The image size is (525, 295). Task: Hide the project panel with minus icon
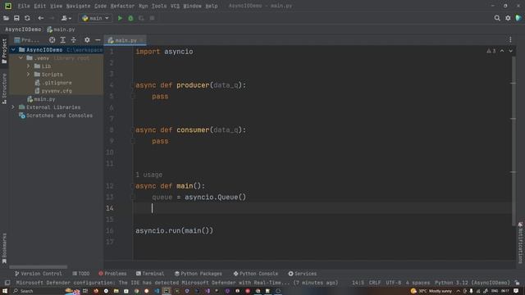pos(98,40)
